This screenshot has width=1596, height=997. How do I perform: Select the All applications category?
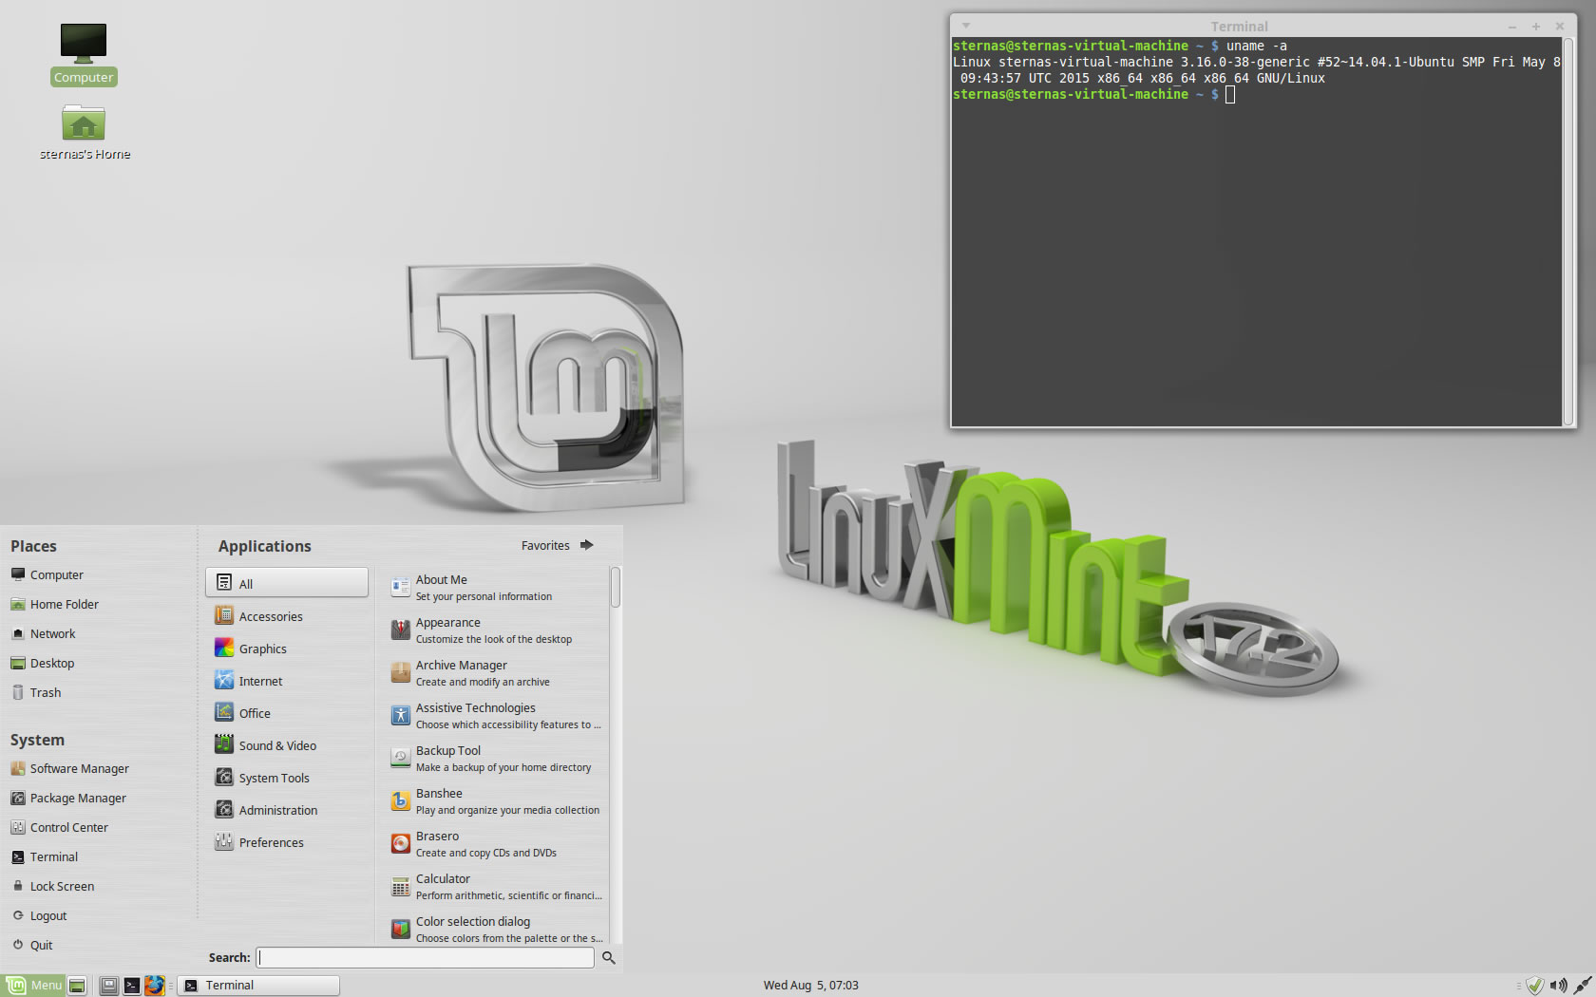pyautogui.click(x=287, y=583)
